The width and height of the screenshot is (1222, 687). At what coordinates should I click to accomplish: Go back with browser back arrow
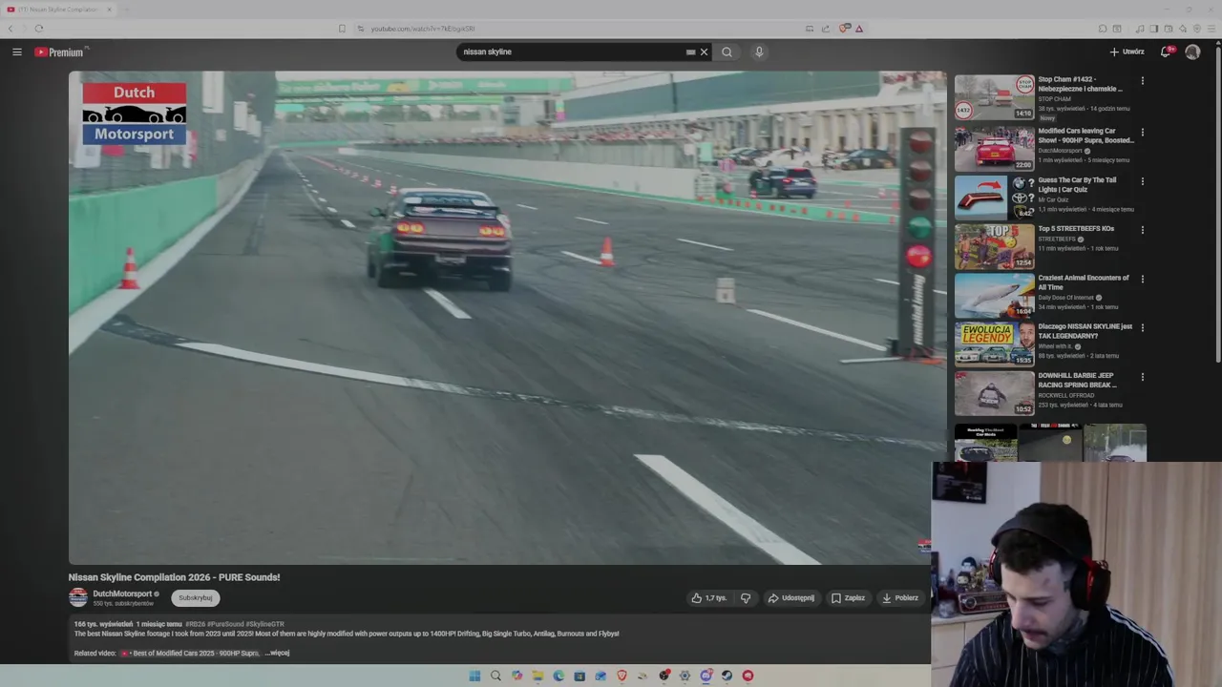click(x=11, y=29)
